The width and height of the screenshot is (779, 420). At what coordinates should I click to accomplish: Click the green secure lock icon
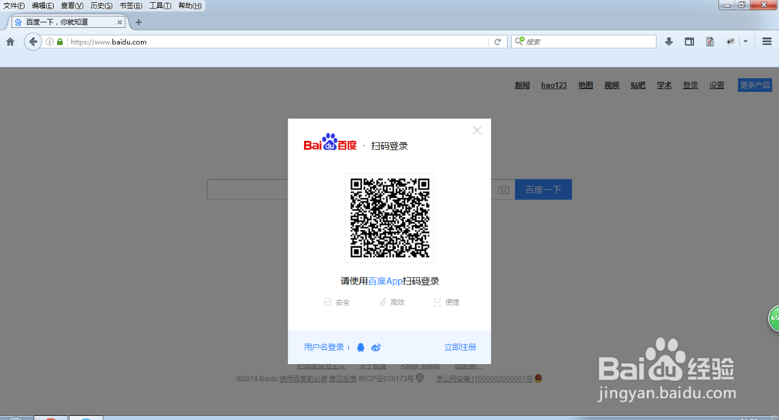tap(60, 42)
